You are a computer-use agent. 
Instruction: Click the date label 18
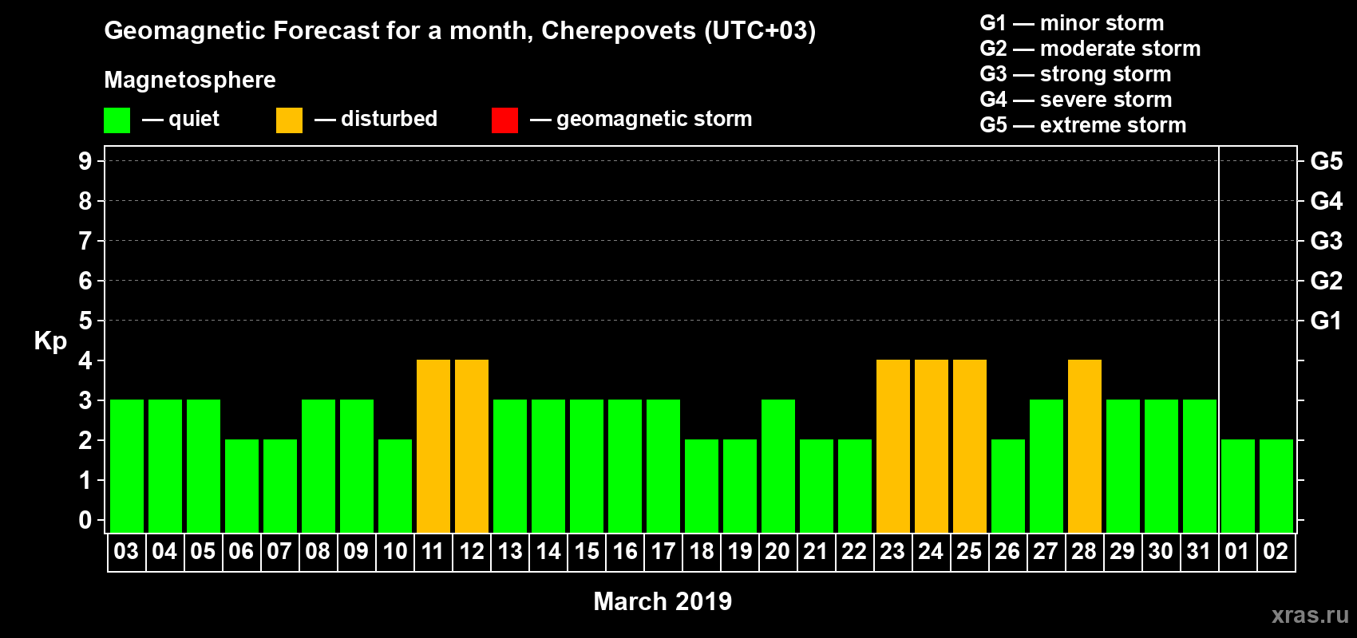[702, 552]
